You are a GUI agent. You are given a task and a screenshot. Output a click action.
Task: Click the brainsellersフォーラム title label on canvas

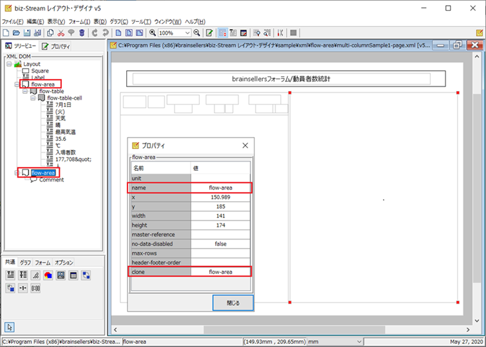point(281,79)
